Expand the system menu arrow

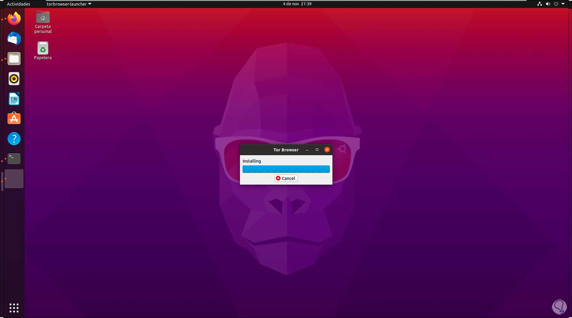[x=563, y=4]
